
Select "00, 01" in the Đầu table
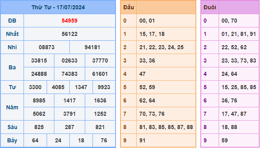(x=147, y=21)
